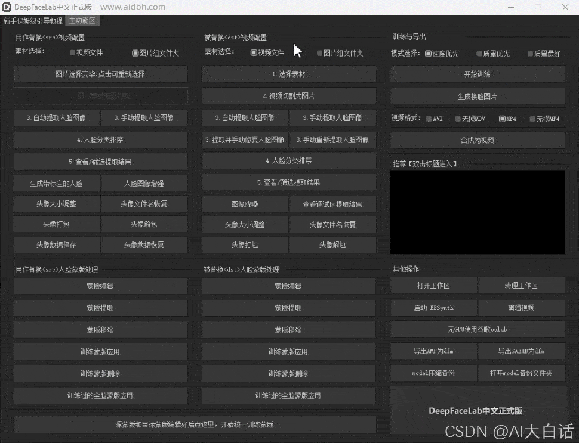
Task: Click dst 头像解包 button
Action: tap(332, 245)
